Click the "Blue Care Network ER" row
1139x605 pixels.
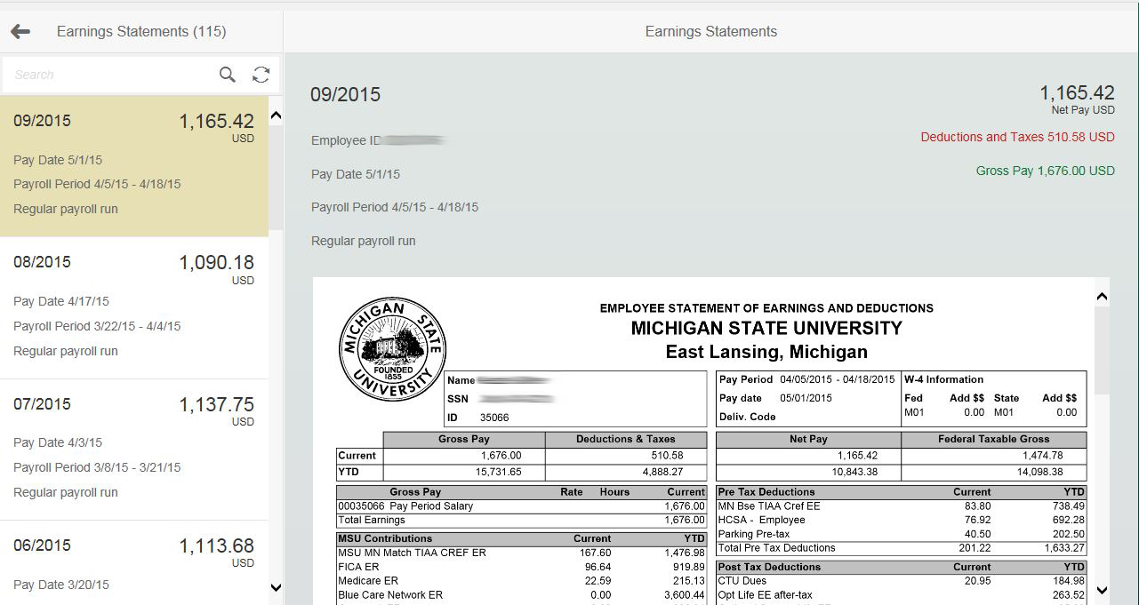[522, 595]
